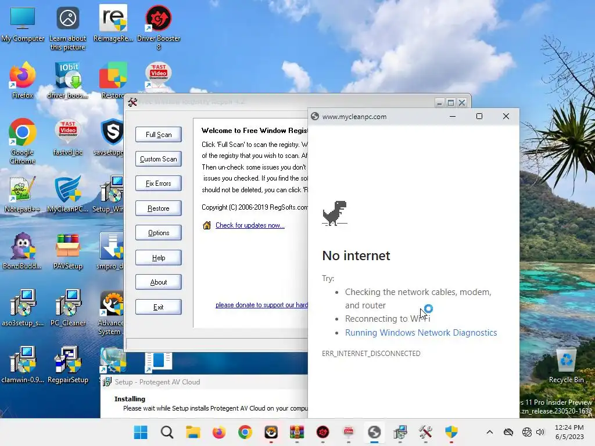The image size is (595, 446).
Task: Open network status globe in tray
Action: tap(526, 432)
